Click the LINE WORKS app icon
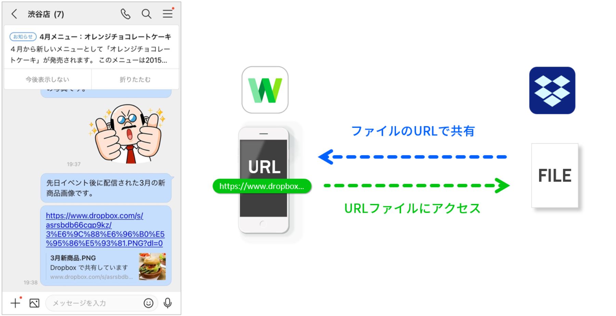The width and height of the screenshot is (616, 316). 265,90
